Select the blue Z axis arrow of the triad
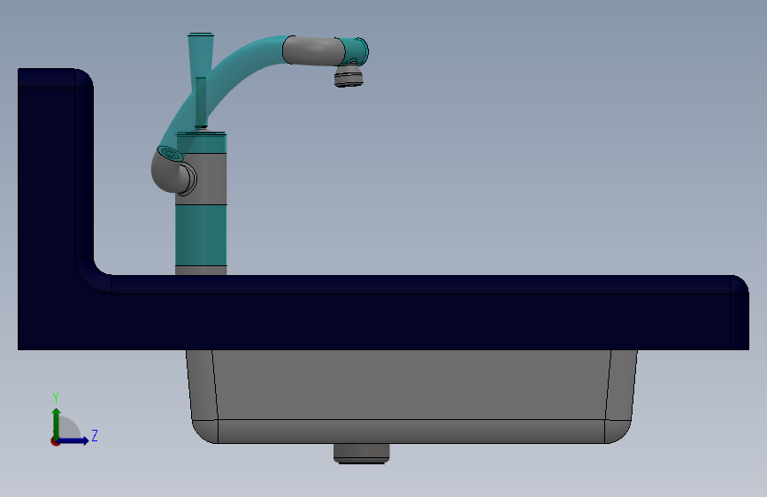 click(73, 441)
